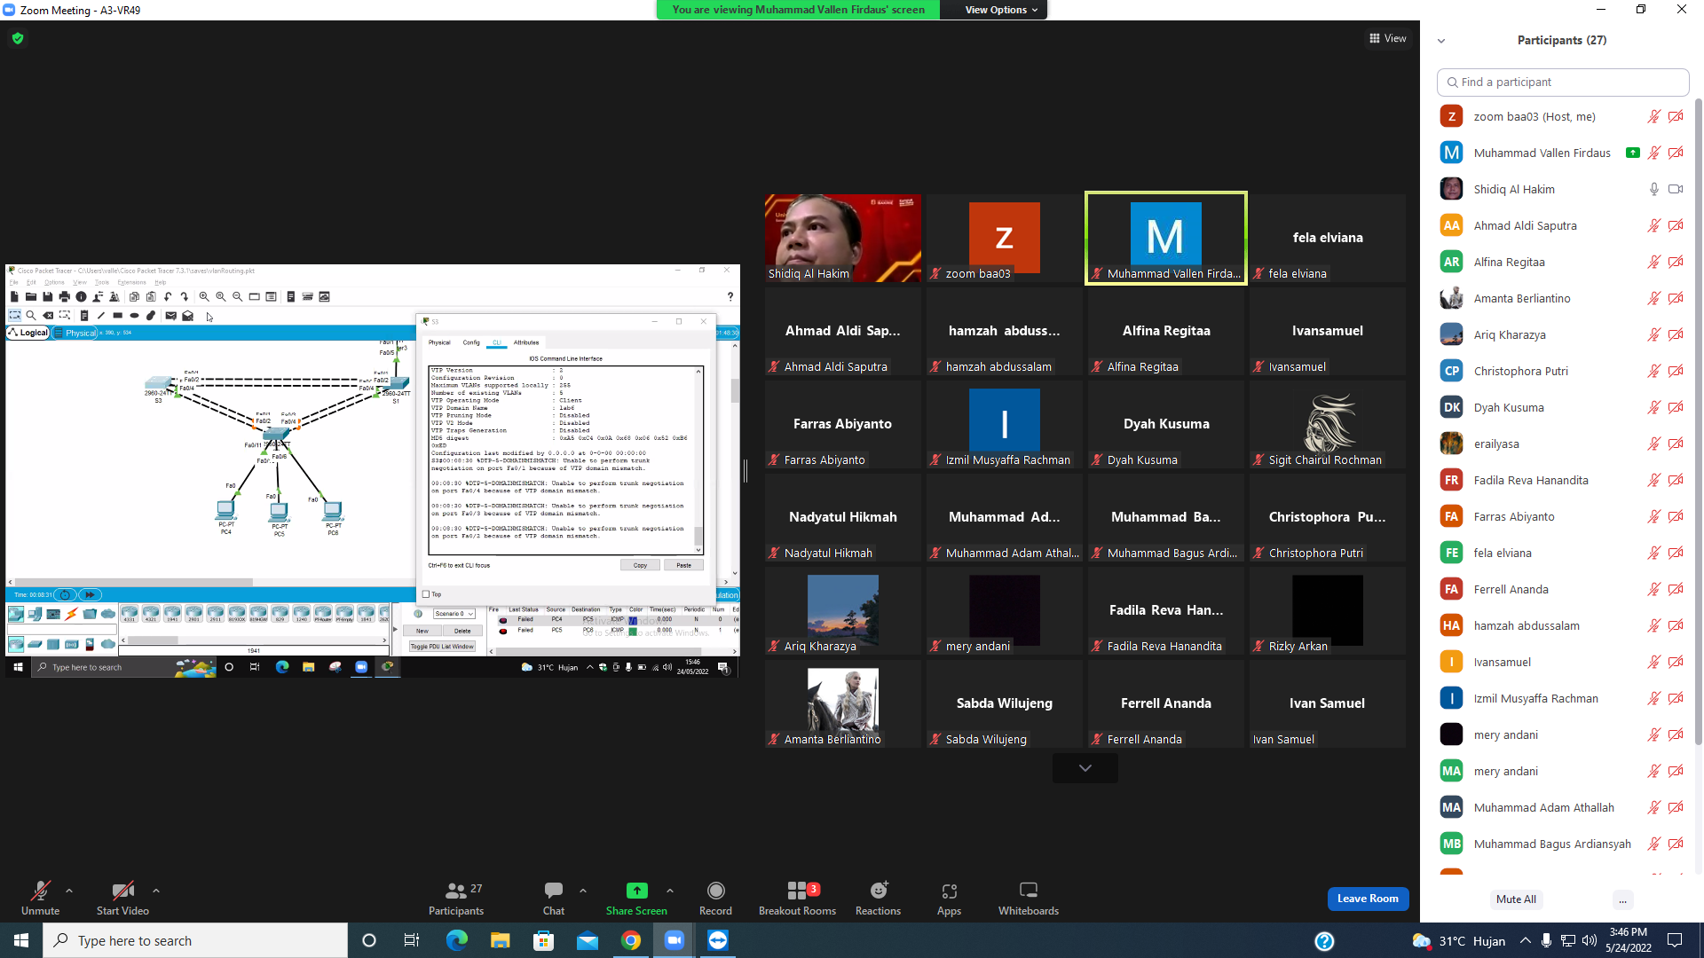Click the taskbar search box
The height and width of the screenshot is (958, 1704).
click(195, 940)
